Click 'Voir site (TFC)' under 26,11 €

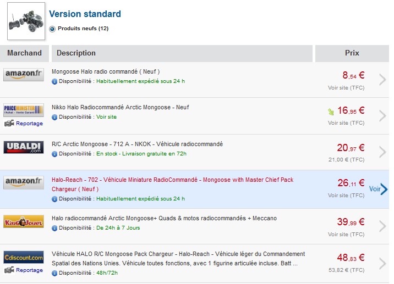[x=346, y=196]
